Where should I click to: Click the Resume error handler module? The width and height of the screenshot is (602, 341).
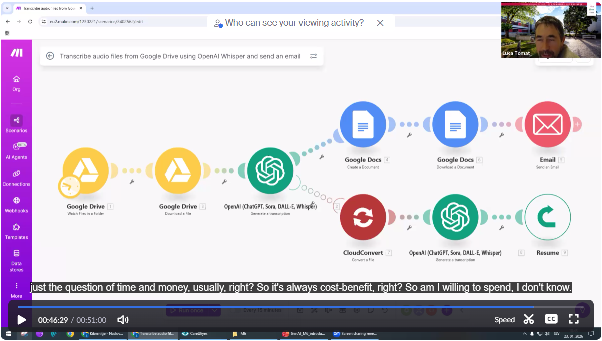pos(547,217)
